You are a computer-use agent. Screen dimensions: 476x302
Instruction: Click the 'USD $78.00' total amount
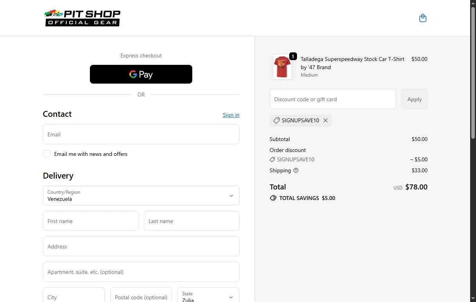pos(410,187)
